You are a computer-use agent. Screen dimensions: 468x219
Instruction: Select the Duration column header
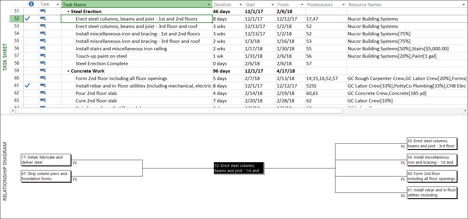[x=228, y=4]
